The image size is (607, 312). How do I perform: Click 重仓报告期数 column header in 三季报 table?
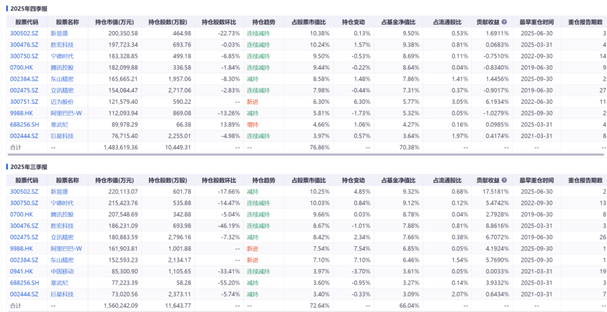coord(587,180)
